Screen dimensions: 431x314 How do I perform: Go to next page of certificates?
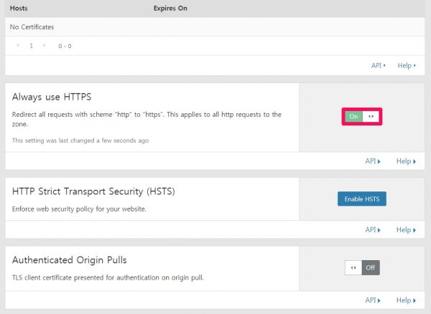pos(44,46)
